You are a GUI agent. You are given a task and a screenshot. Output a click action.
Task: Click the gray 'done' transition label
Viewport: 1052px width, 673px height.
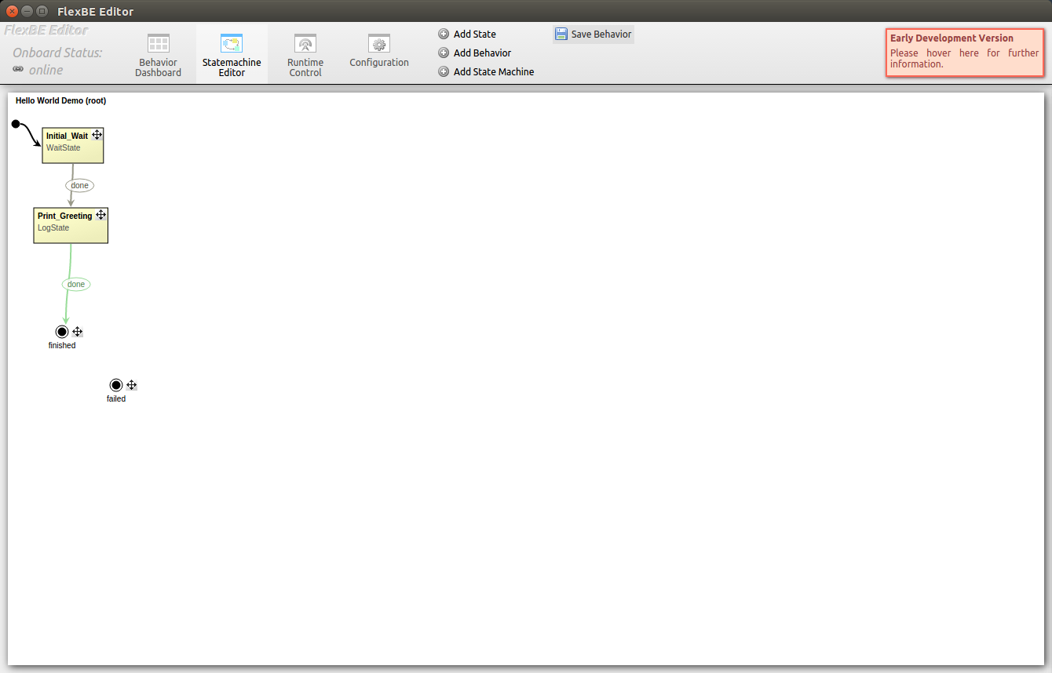click(x=79, y=186)
